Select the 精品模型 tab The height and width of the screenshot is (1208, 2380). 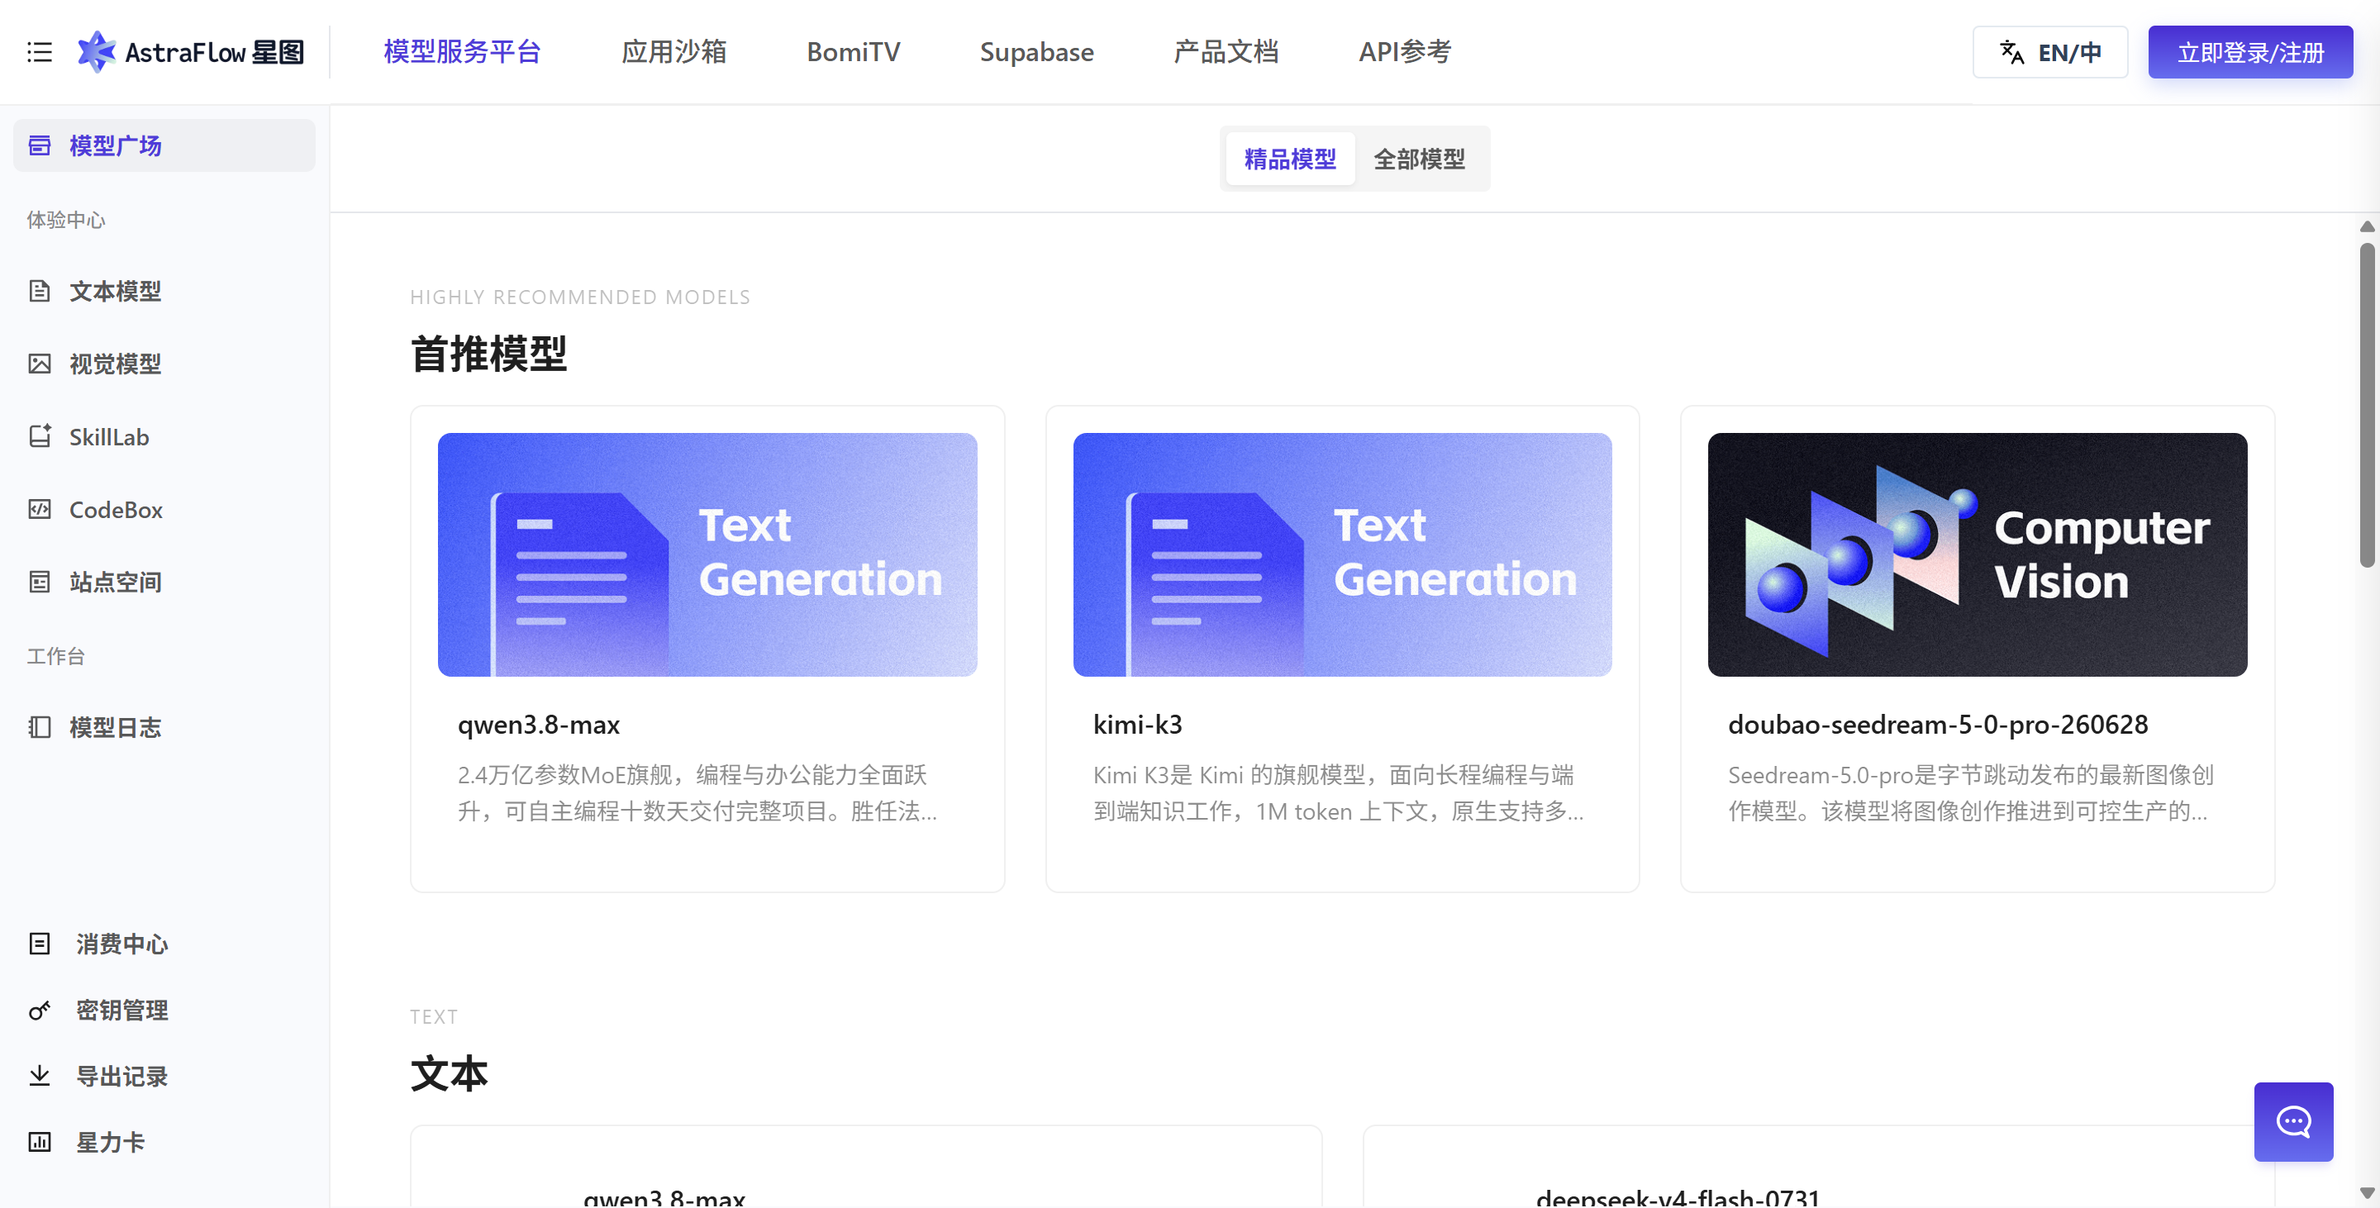[1290, 159]
